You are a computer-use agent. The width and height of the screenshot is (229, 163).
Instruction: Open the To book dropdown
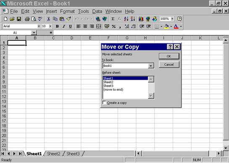151,66
